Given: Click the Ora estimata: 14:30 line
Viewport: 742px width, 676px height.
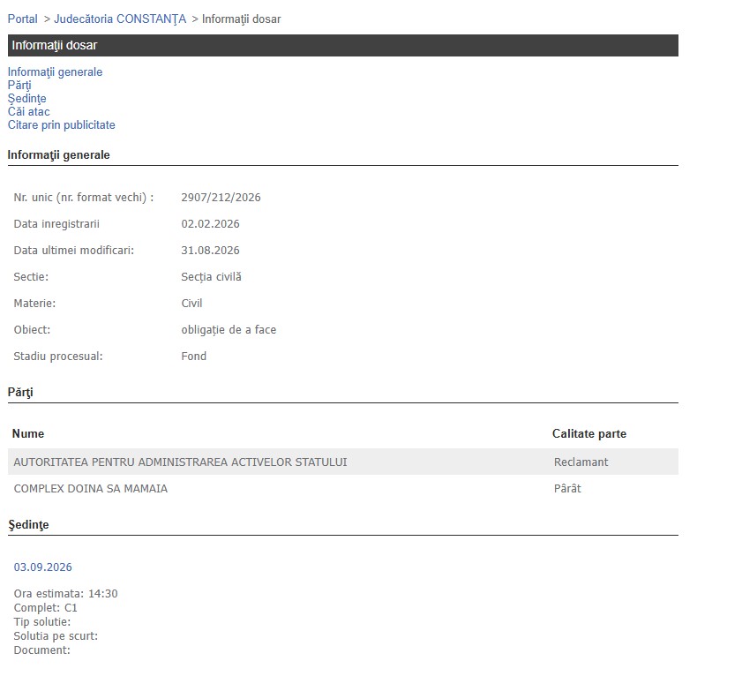Looking at the screenshot, I should tap(66, 594).
